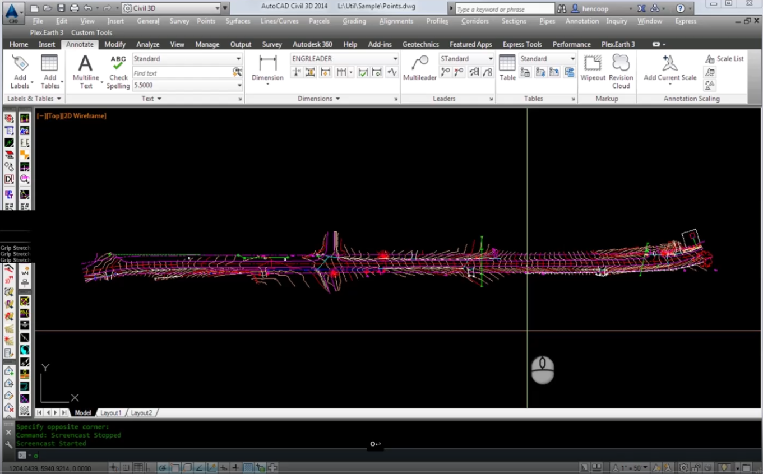Click the command line customize wrench icon
Image resolution: width=763 pixels, height=474 pixels.
click(8, 444)
